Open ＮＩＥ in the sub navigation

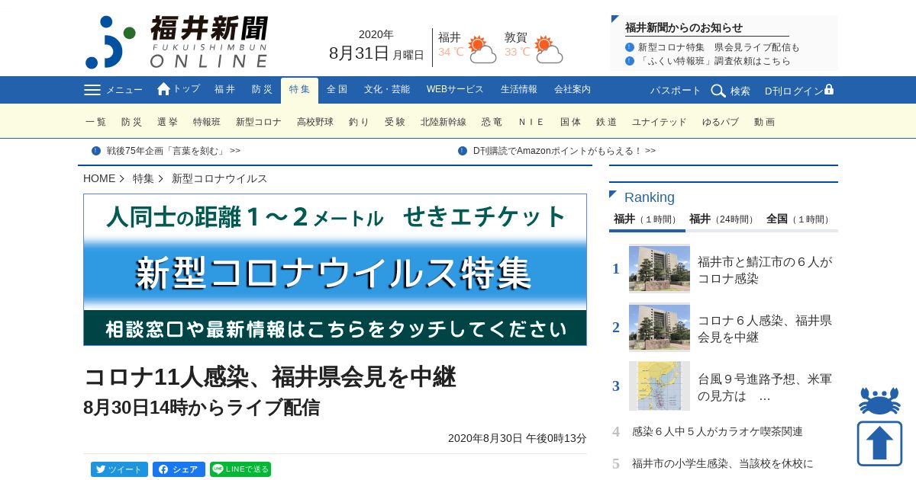coord(531,122)
